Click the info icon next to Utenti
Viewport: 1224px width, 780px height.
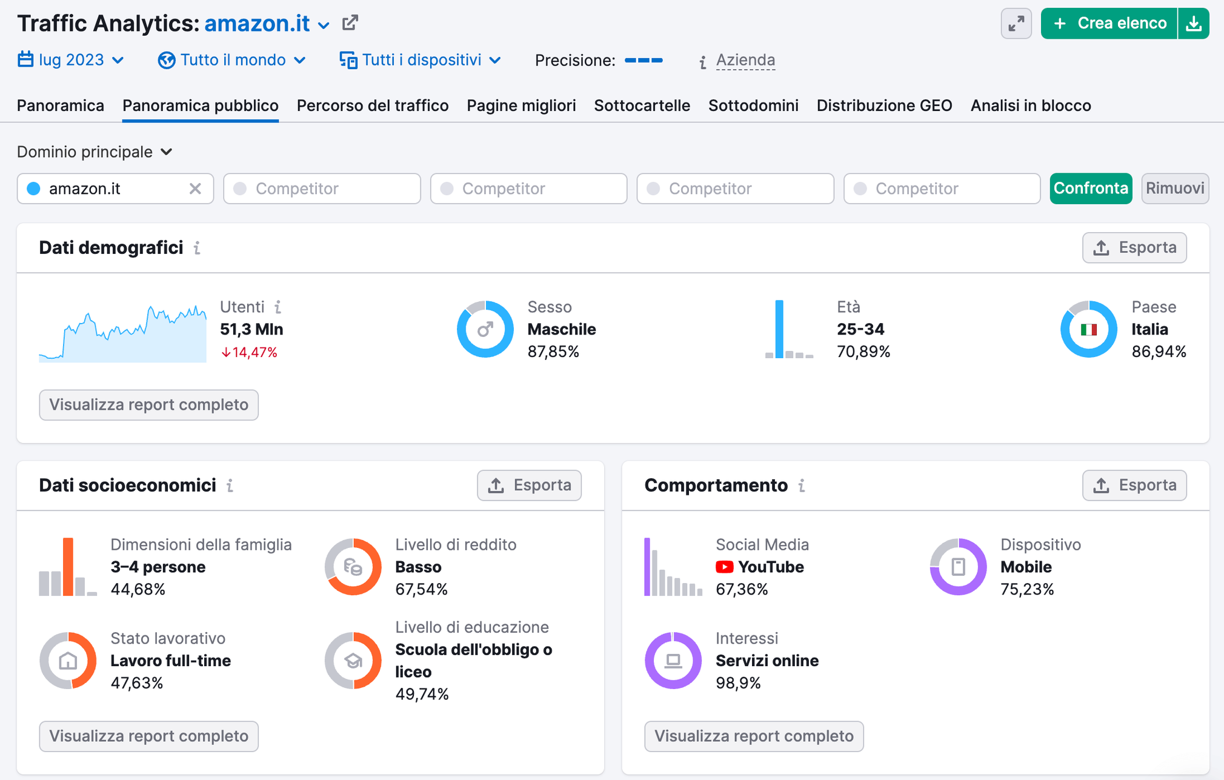[278, 307]
